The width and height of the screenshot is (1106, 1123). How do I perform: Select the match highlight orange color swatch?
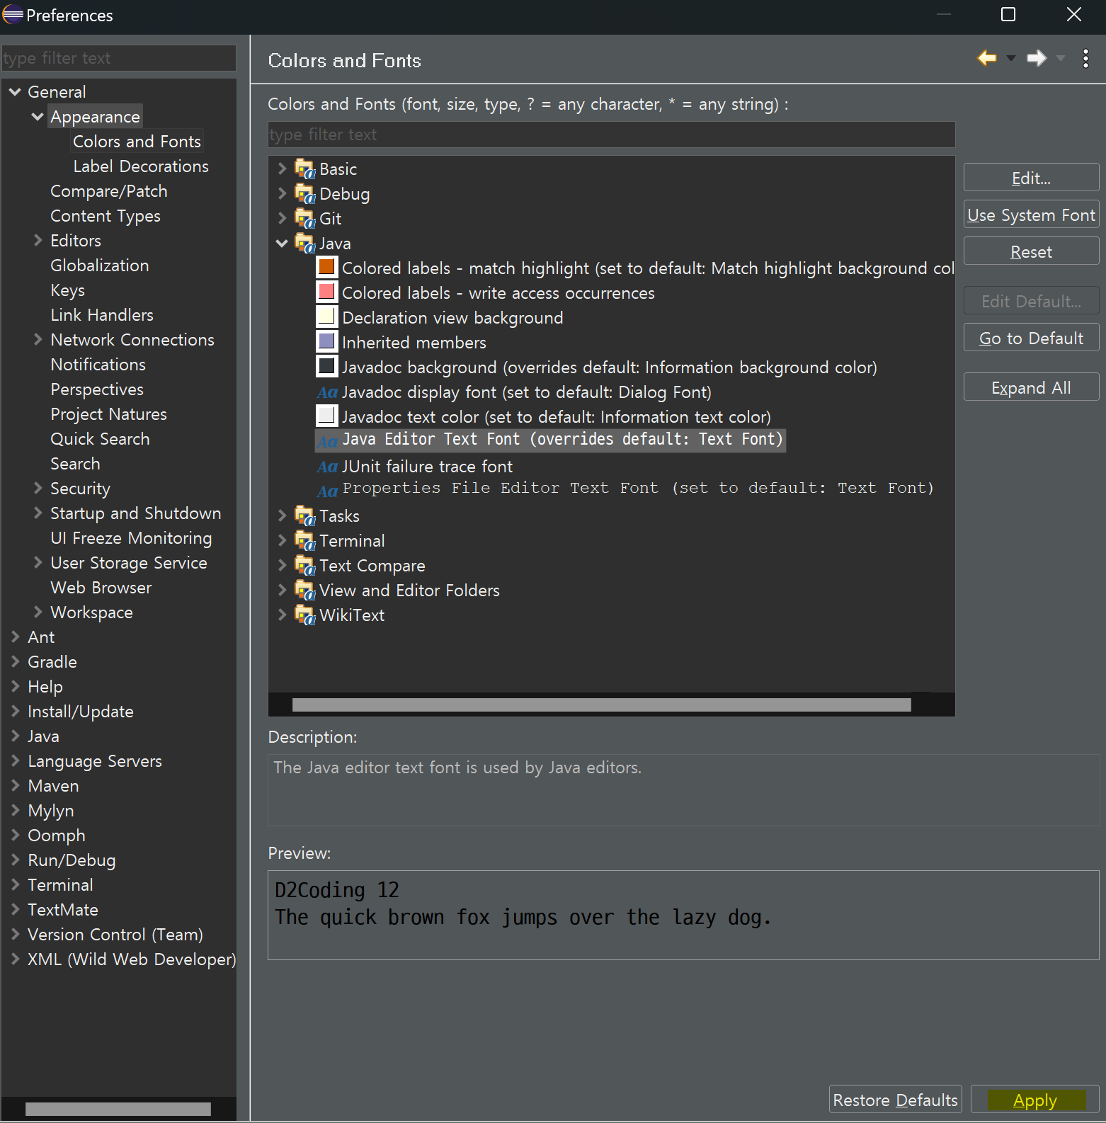(326, 267)
